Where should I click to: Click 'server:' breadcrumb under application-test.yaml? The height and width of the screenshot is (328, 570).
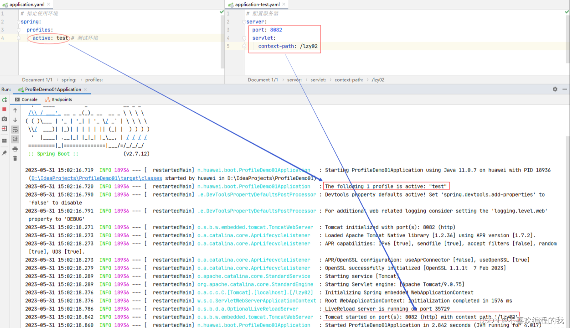(294, 80)
